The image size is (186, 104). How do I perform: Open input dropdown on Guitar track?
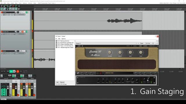click(19, 15)
